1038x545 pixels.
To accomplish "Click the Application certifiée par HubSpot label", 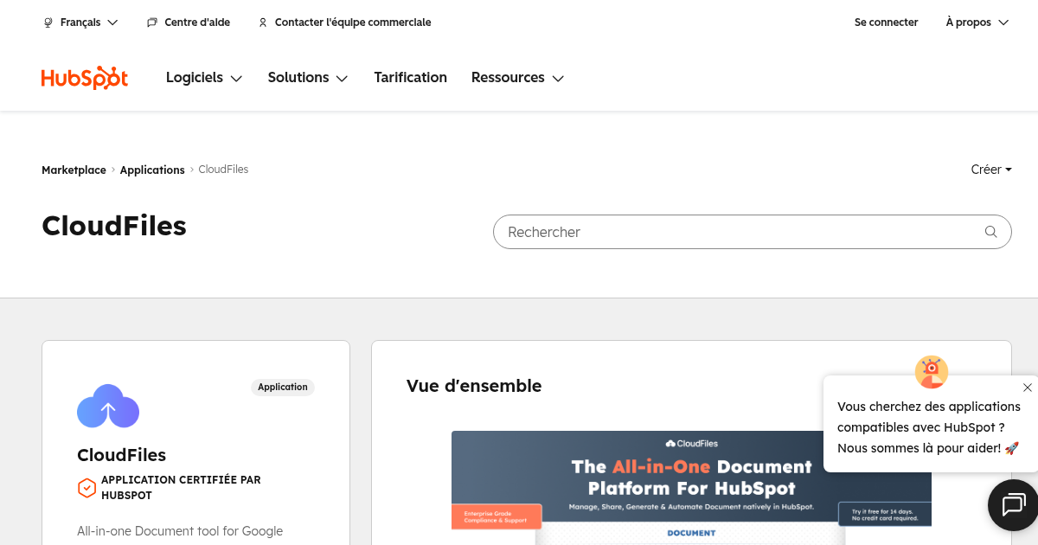I will click(181, 488).
